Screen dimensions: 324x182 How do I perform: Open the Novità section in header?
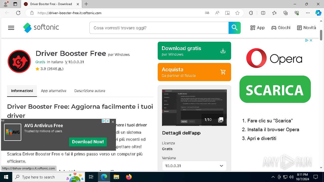tap(307, 28)
